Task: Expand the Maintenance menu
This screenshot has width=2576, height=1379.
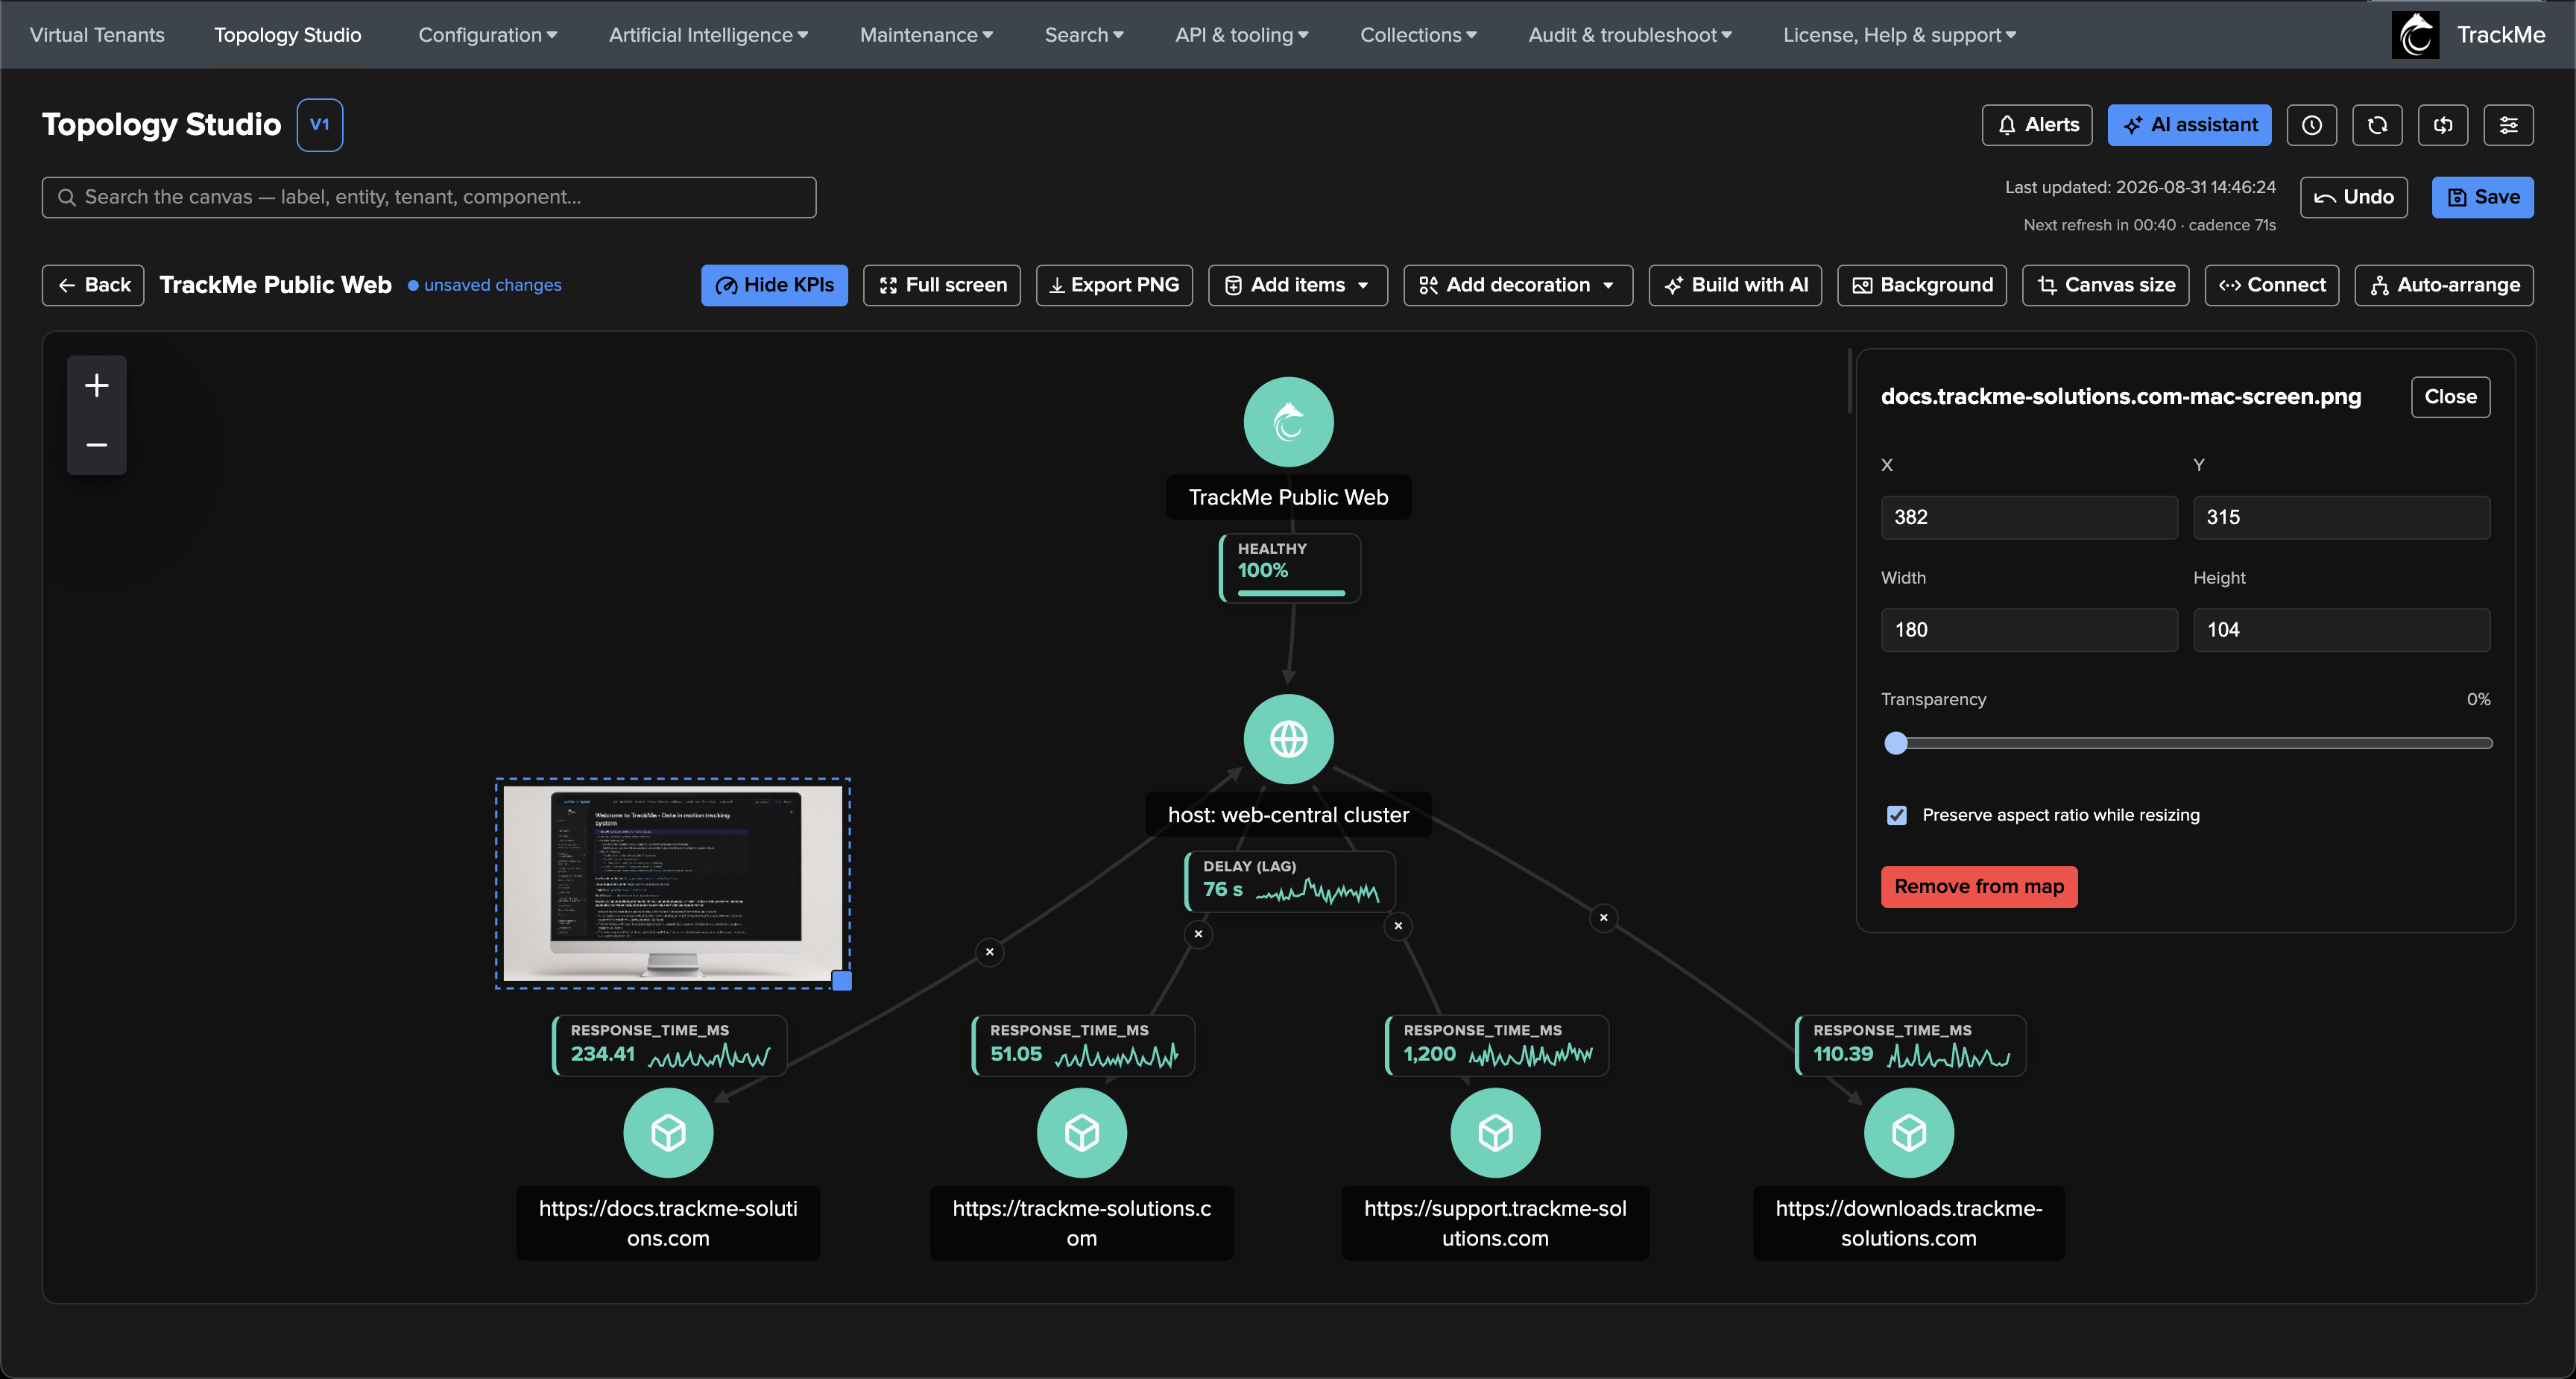Action: coord(926,35)
